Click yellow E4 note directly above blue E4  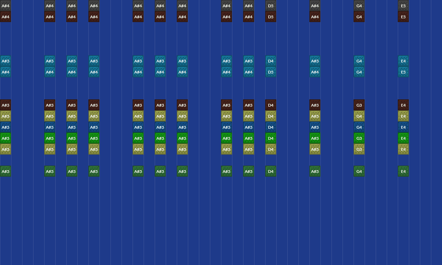[x=403, y=116]
